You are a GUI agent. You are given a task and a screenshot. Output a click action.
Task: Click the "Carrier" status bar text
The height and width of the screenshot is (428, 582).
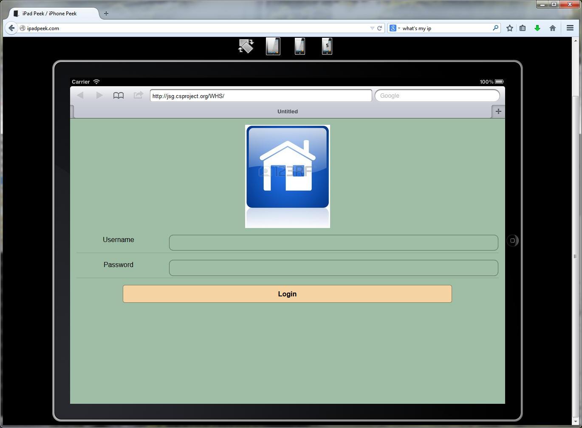click(x=81, y=82)
